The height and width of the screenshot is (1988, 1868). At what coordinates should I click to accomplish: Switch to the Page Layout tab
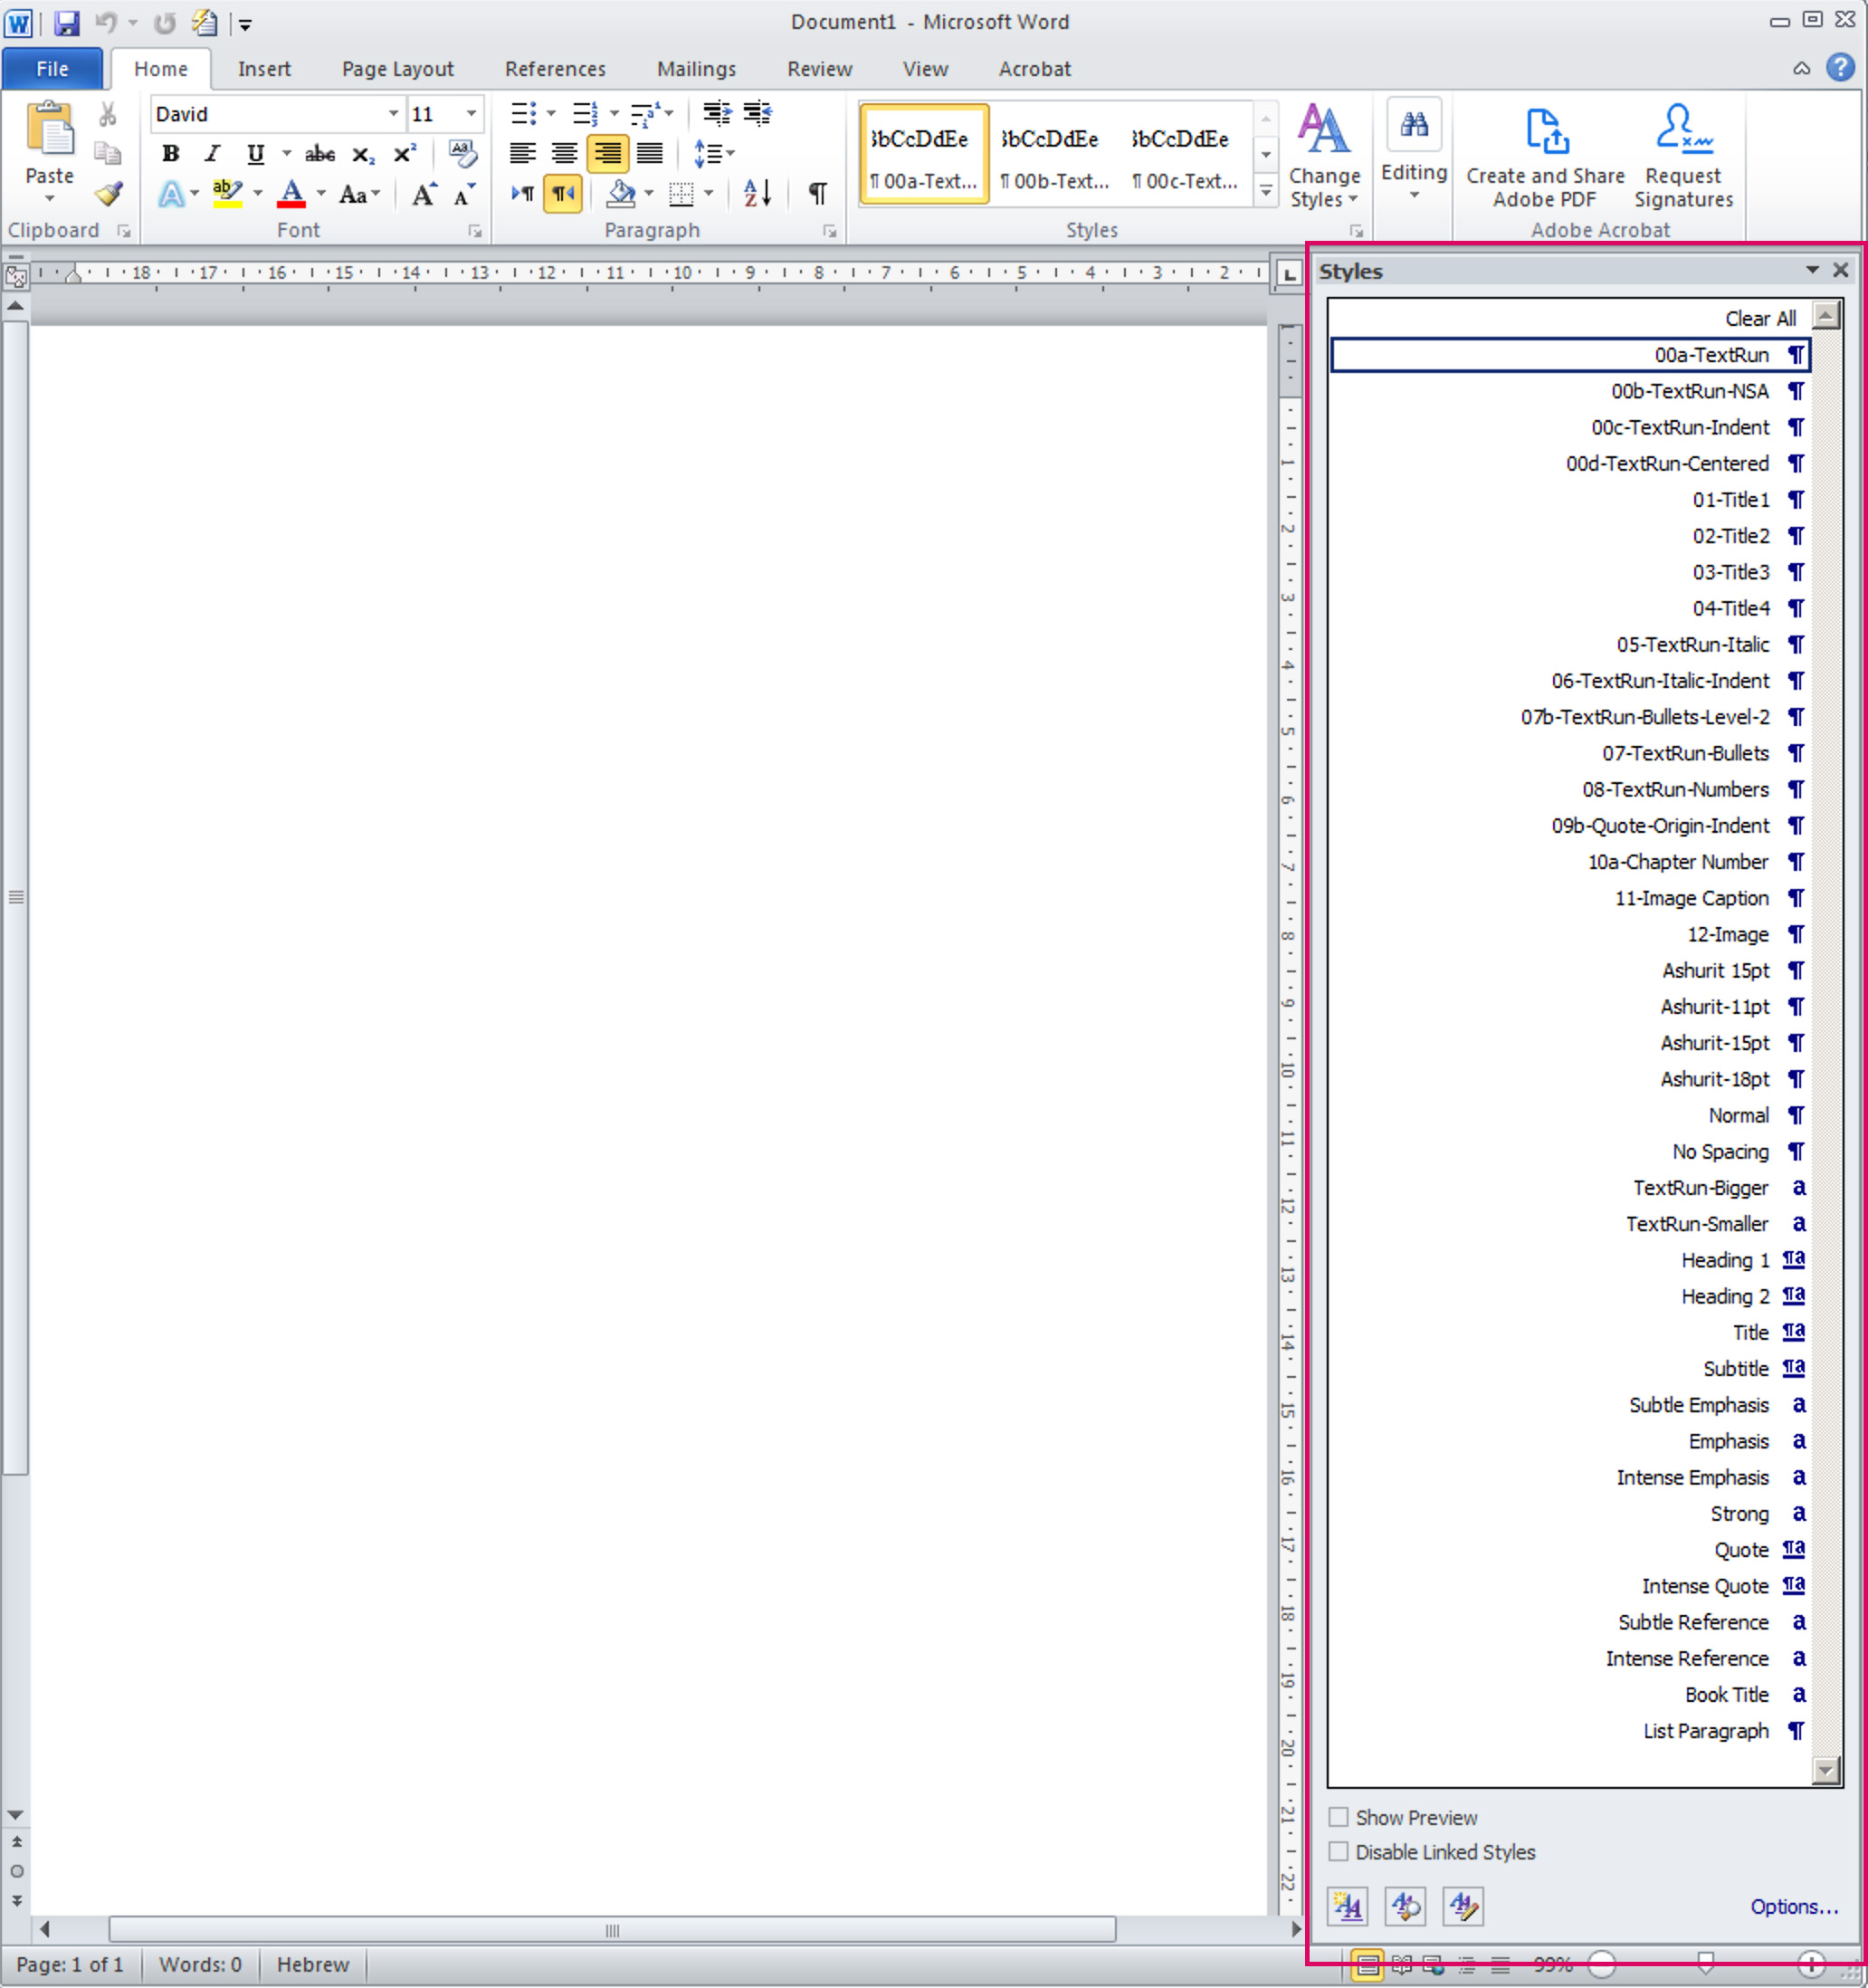(x=396, y=69)
